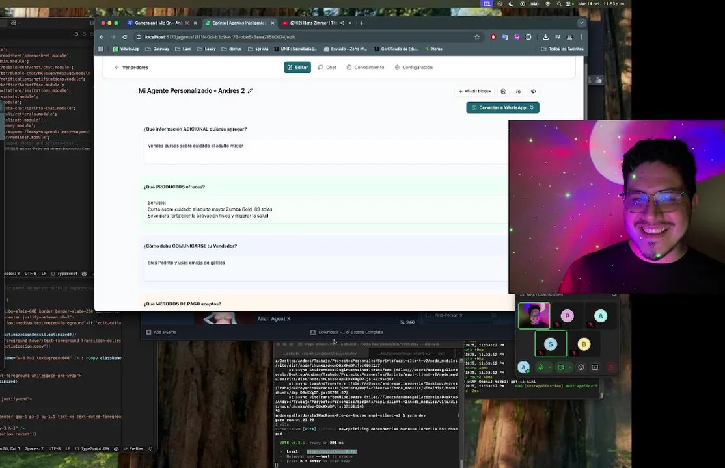The width and height of the screenshot is (725, 468).
Task: Switch to Hans Zimmer YouTube tab
Action: point(314,23)
